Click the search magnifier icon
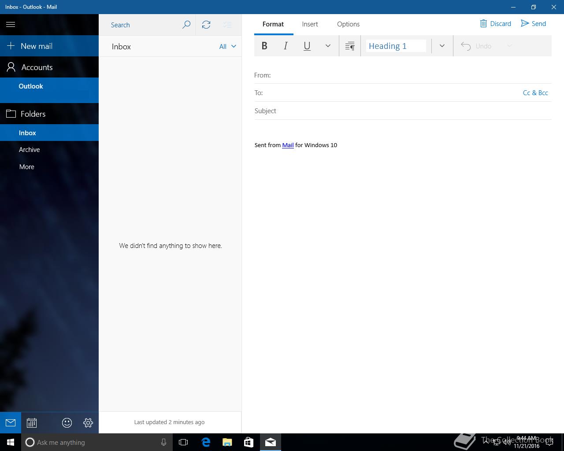The image size is (564, 451). coord(186,25)
